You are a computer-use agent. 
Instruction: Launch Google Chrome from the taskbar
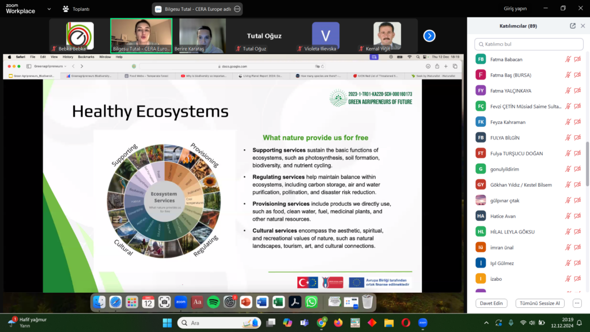[x=321, y=323]
